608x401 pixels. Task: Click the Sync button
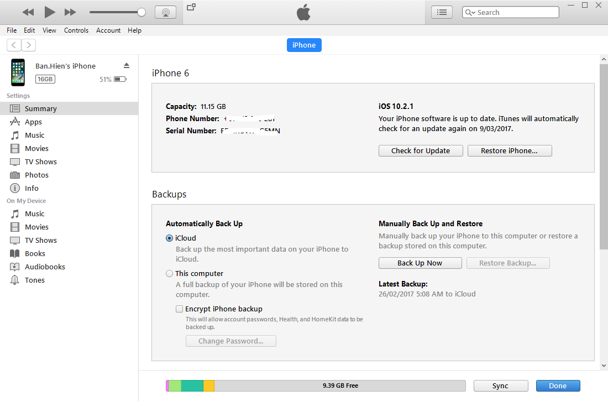[x=501, y=386]
